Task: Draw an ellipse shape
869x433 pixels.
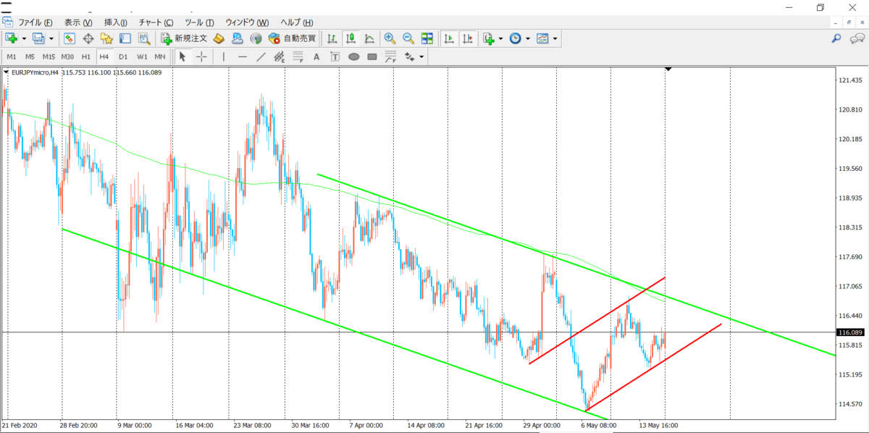Action: tap(354, 56)
